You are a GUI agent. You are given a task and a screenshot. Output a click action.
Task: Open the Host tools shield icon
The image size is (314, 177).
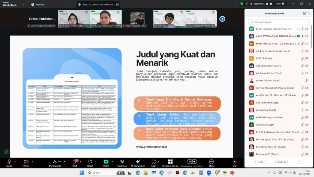(x=122, y=161)
